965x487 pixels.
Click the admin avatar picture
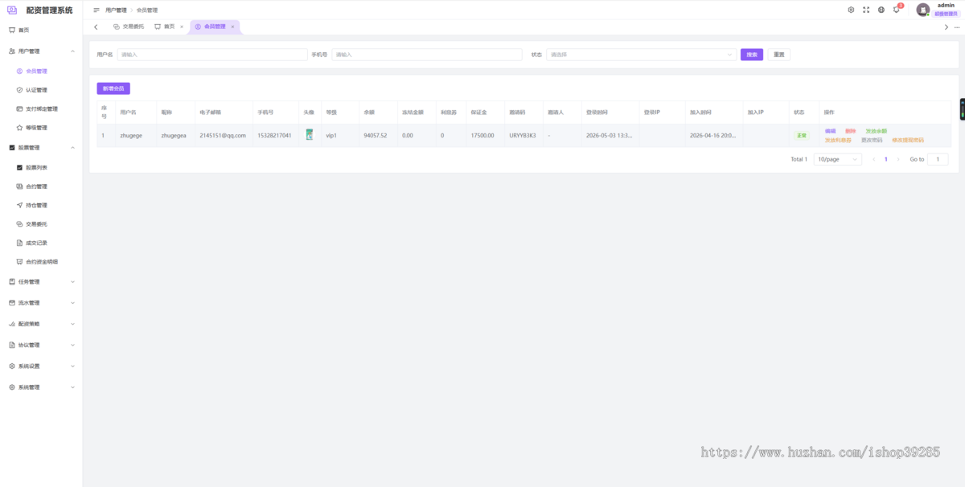[923, 10]
